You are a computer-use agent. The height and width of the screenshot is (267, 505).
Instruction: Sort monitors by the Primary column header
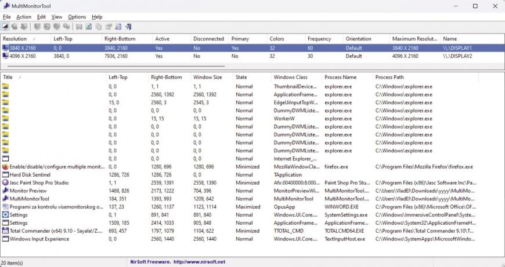(x=248, y=39)
